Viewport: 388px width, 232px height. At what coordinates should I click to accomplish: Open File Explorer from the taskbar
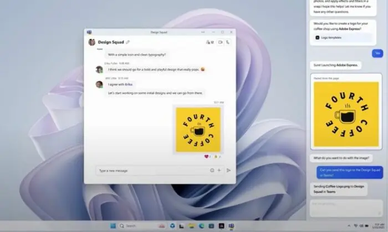click(192, 226)
